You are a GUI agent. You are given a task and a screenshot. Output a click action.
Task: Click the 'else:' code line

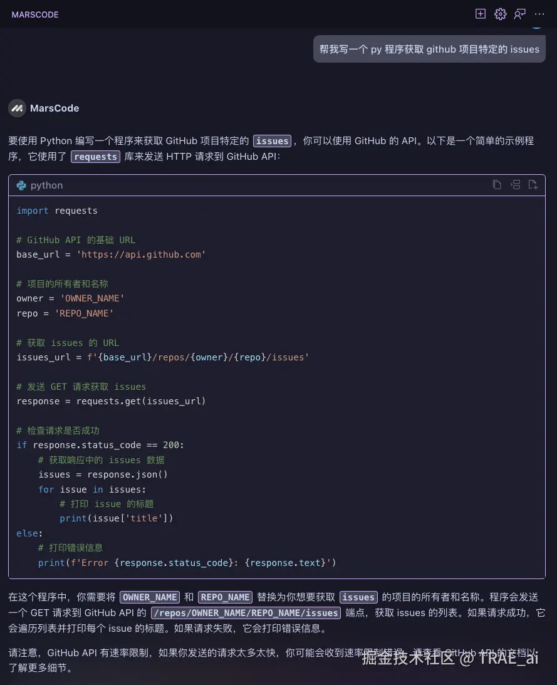click(29, 533)
